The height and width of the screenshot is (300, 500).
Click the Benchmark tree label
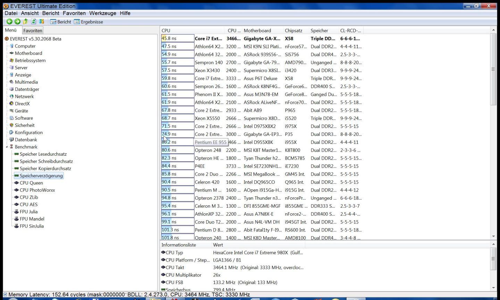click(26, 147)
